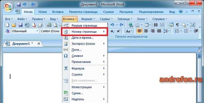Image resolution: width=204 pixels, height=103 pixels.
Task: Open Print Preview with the magnifier page icon
Action: coord(56,25)
